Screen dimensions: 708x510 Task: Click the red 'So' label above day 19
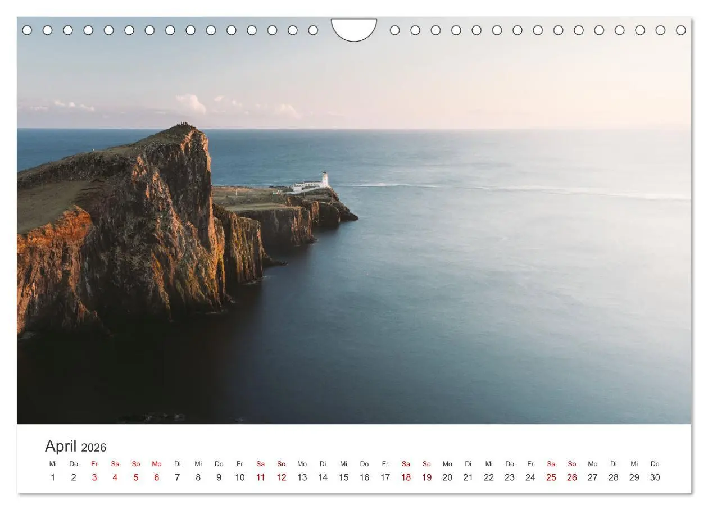click(x=427, y=464)
